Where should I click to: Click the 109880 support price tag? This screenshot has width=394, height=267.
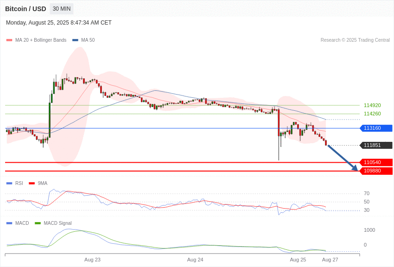(x=376, y=171)
